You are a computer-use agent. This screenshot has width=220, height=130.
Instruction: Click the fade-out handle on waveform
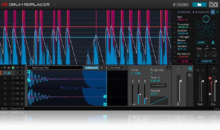105,96
